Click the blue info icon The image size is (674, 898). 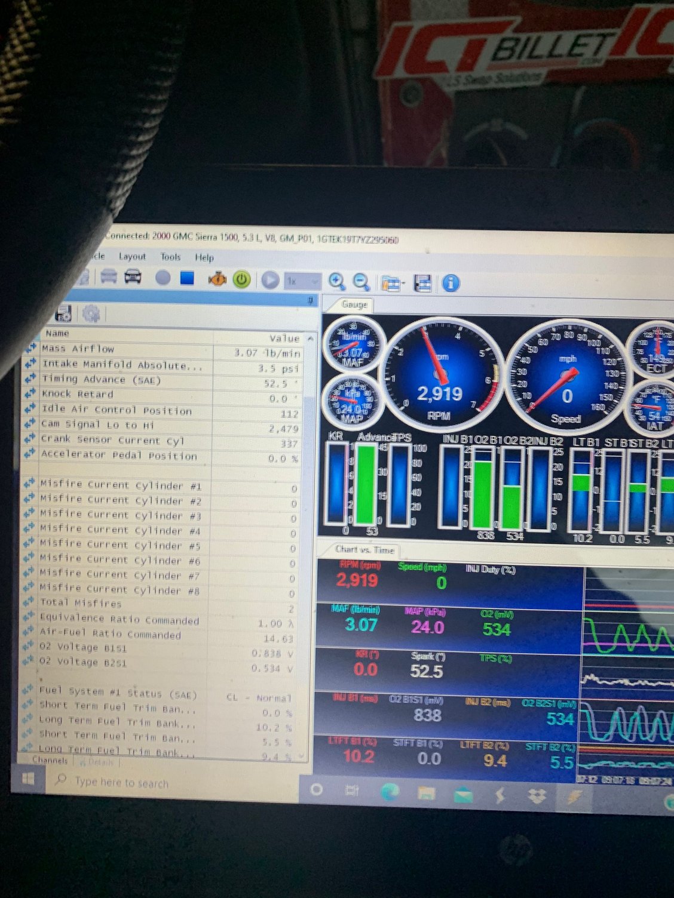tap(451, 284)
